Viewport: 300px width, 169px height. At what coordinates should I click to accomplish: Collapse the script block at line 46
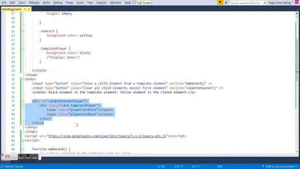click(x=23, y=140)
